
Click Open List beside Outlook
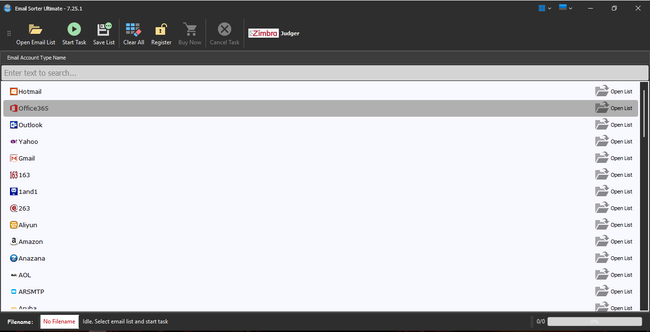point(614,124)
